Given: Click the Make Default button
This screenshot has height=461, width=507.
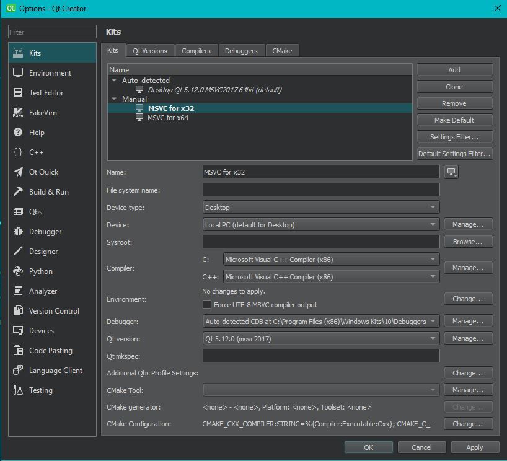Looking at the screenshot, I should point(454,120).
